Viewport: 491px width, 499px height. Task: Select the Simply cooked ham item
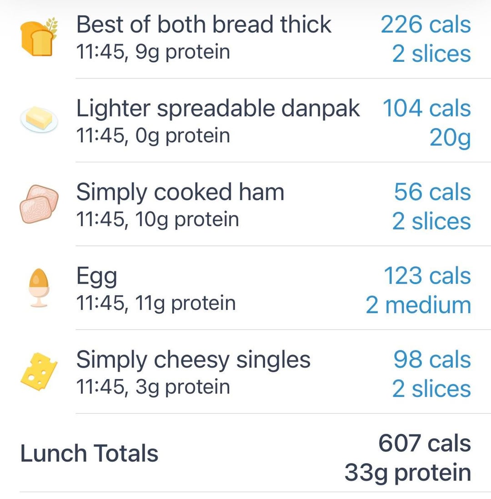pos(180,192)
